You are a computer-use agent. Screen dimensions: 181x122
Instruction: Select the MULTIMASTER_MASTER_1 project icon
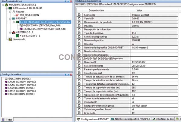click(6, 6)
